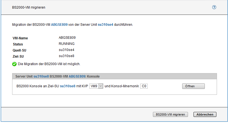Click the Status field label
Viewport: 228px width, 123px height.
point(18,44)
